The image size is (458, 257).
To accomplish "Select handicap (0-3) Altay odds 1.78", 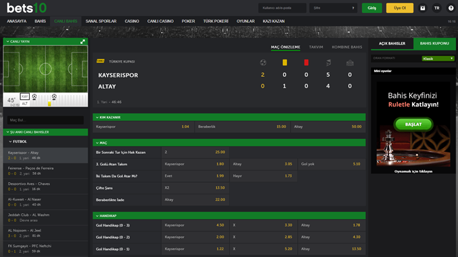I will point(332,225).
